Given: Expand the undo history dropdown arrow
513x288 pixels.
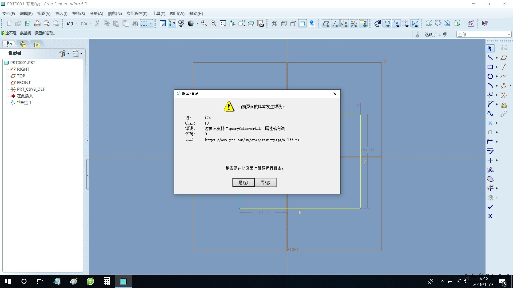Looking at the screenshot, I should 77,23.
